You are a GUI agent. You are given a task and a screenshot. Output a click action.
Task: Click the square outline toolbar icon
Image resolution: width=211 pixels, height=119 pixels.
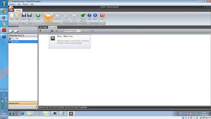tap(61, 31)
